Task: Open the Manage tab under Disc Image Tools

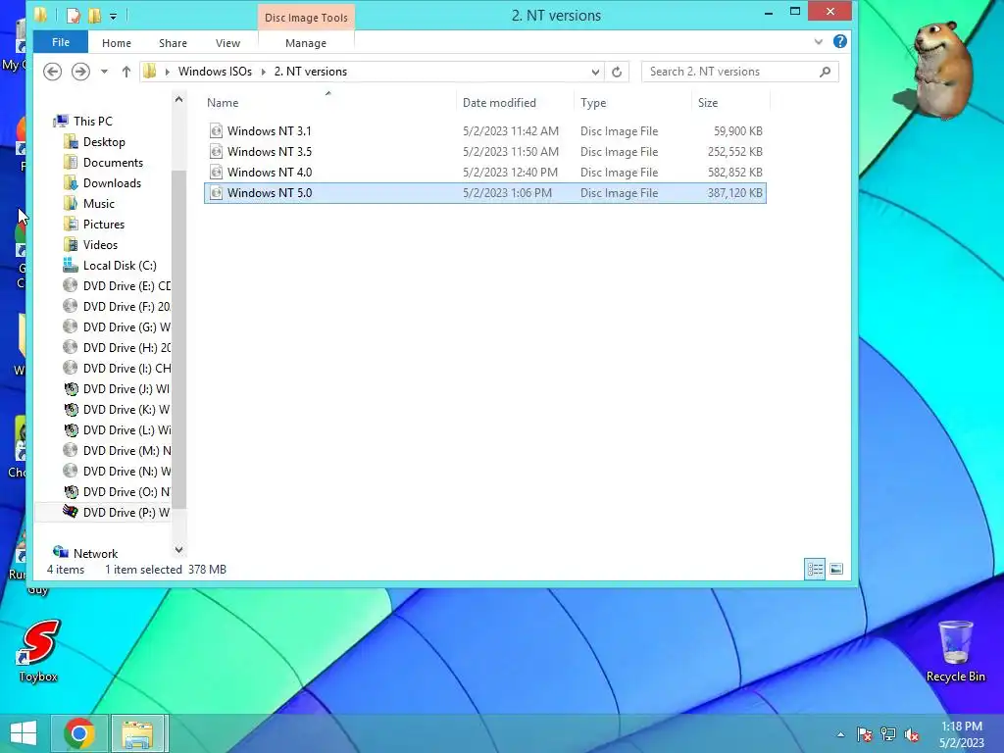Action: point(306,43)
